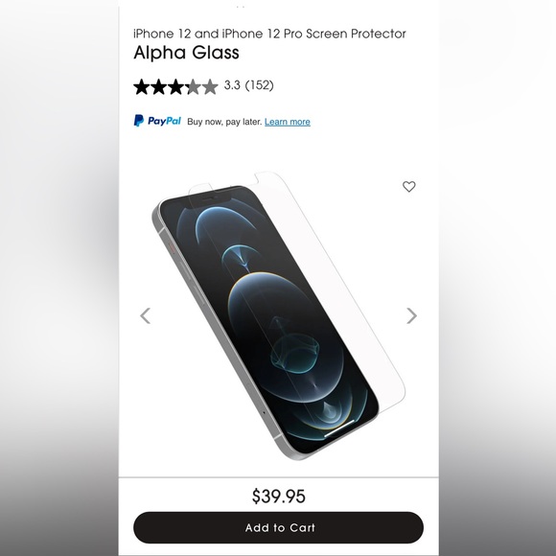Click the PayPal P logo icon

139,121
